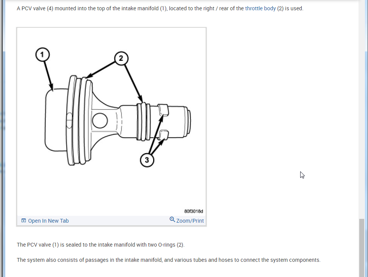Click the PCV valve diagram image

pyautogui.click(x=112, y=122)
